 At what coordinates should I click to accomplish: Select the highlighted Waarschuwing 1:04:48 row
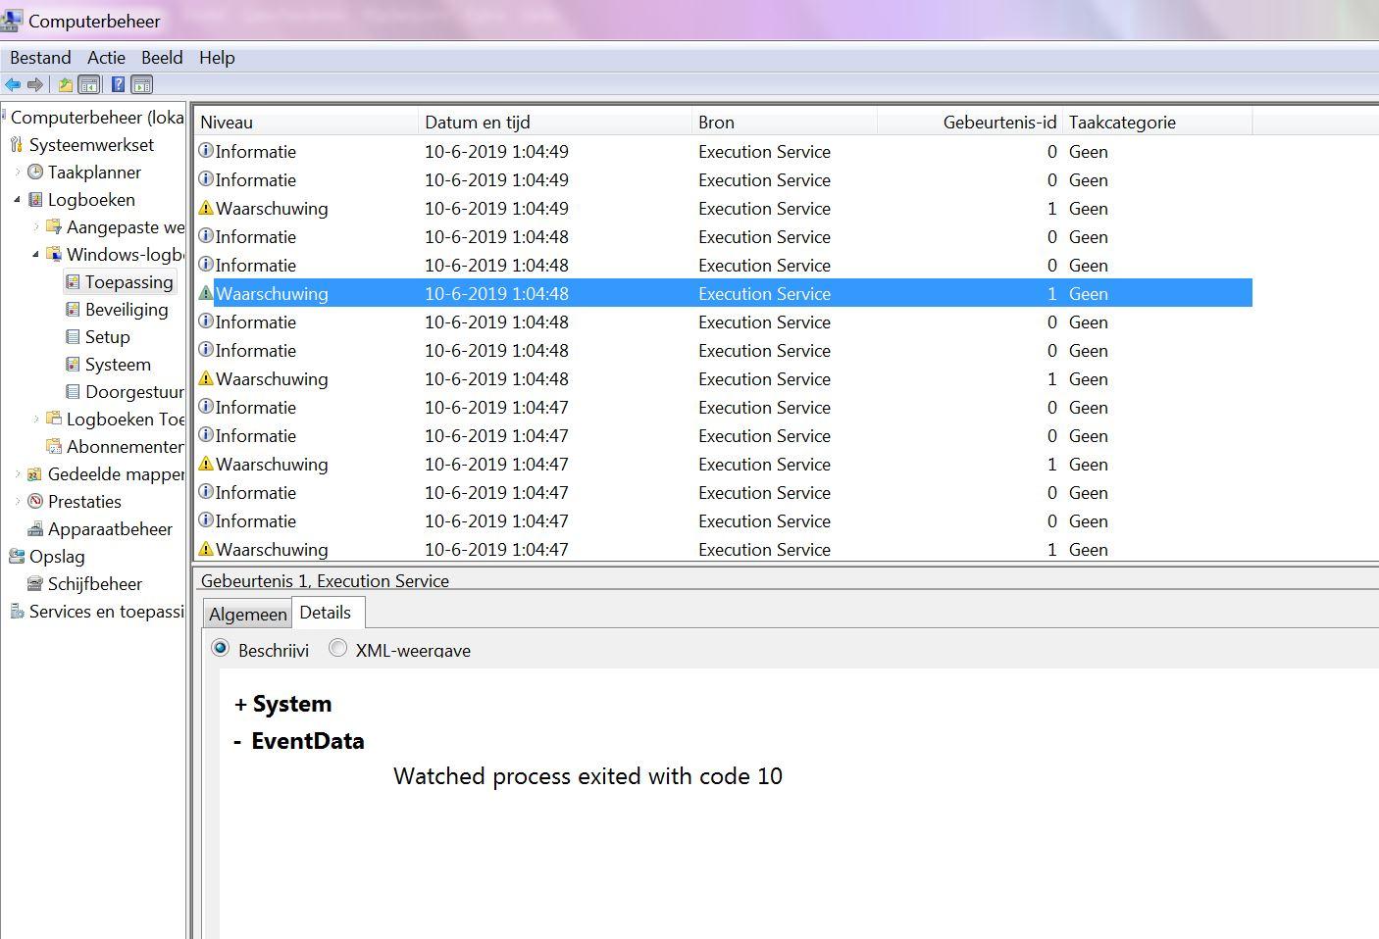(724, 293)
